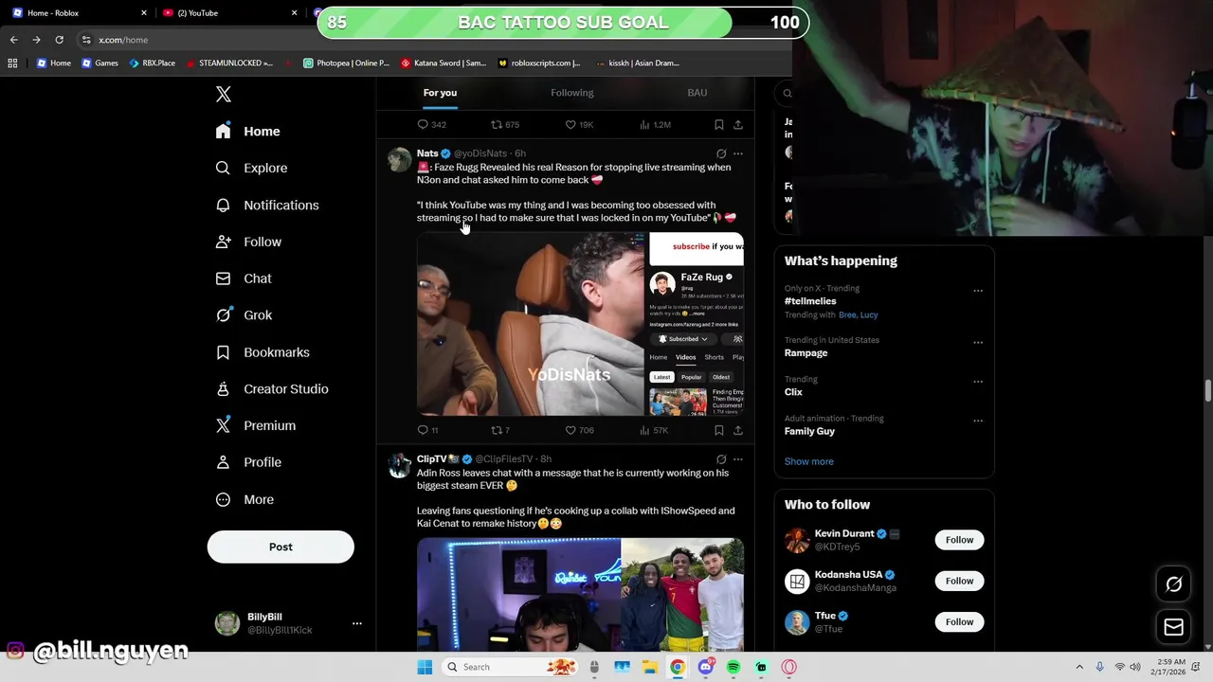The width and height of the screenshot is (1213, 682).
Task: Open options for Rampage trend
Action: pyautogui.click(x=978, y=343)
